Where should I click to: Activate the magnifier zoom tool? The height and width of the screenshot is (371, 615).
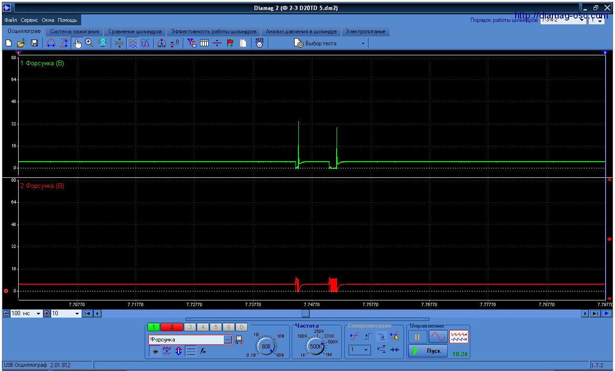[x=89, y=43]
